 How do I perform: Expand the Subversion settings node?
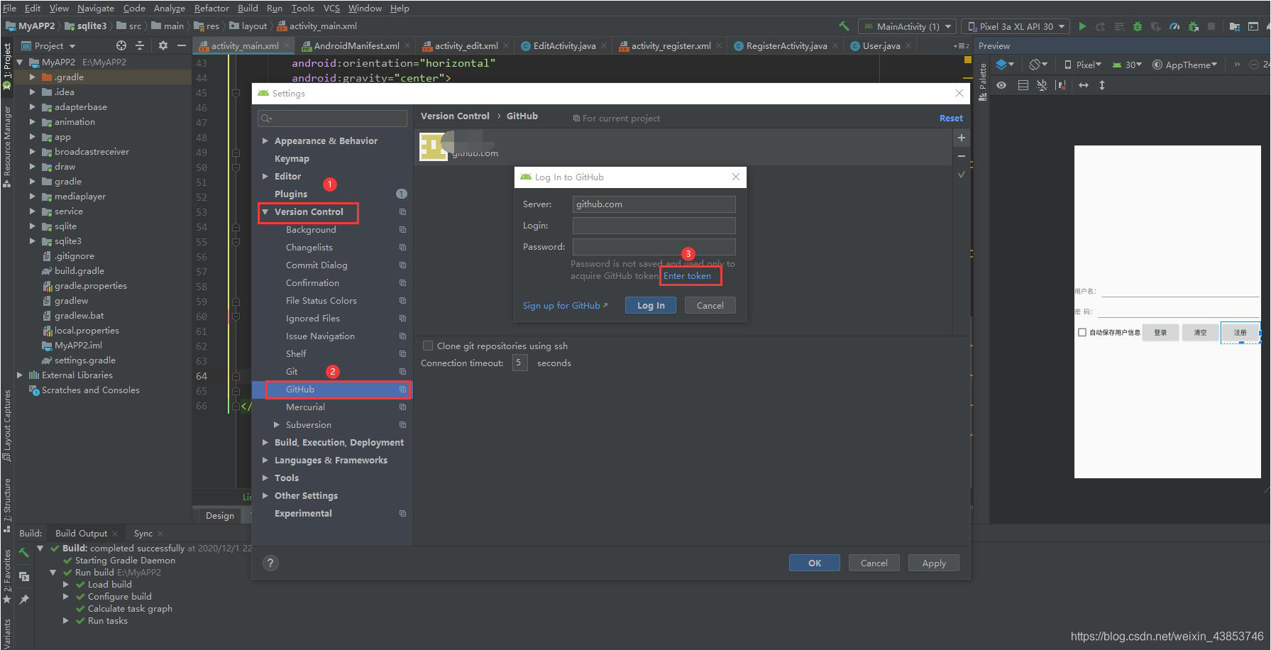coord(277,424)
